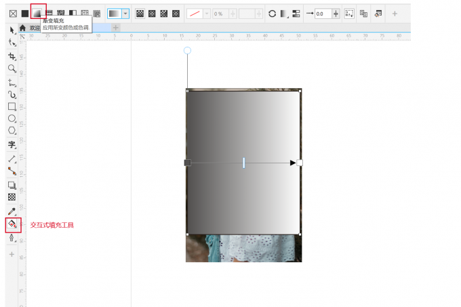Click the node transparency slider button
Screen dimensions: 461x307
click(x=233, y=14)
